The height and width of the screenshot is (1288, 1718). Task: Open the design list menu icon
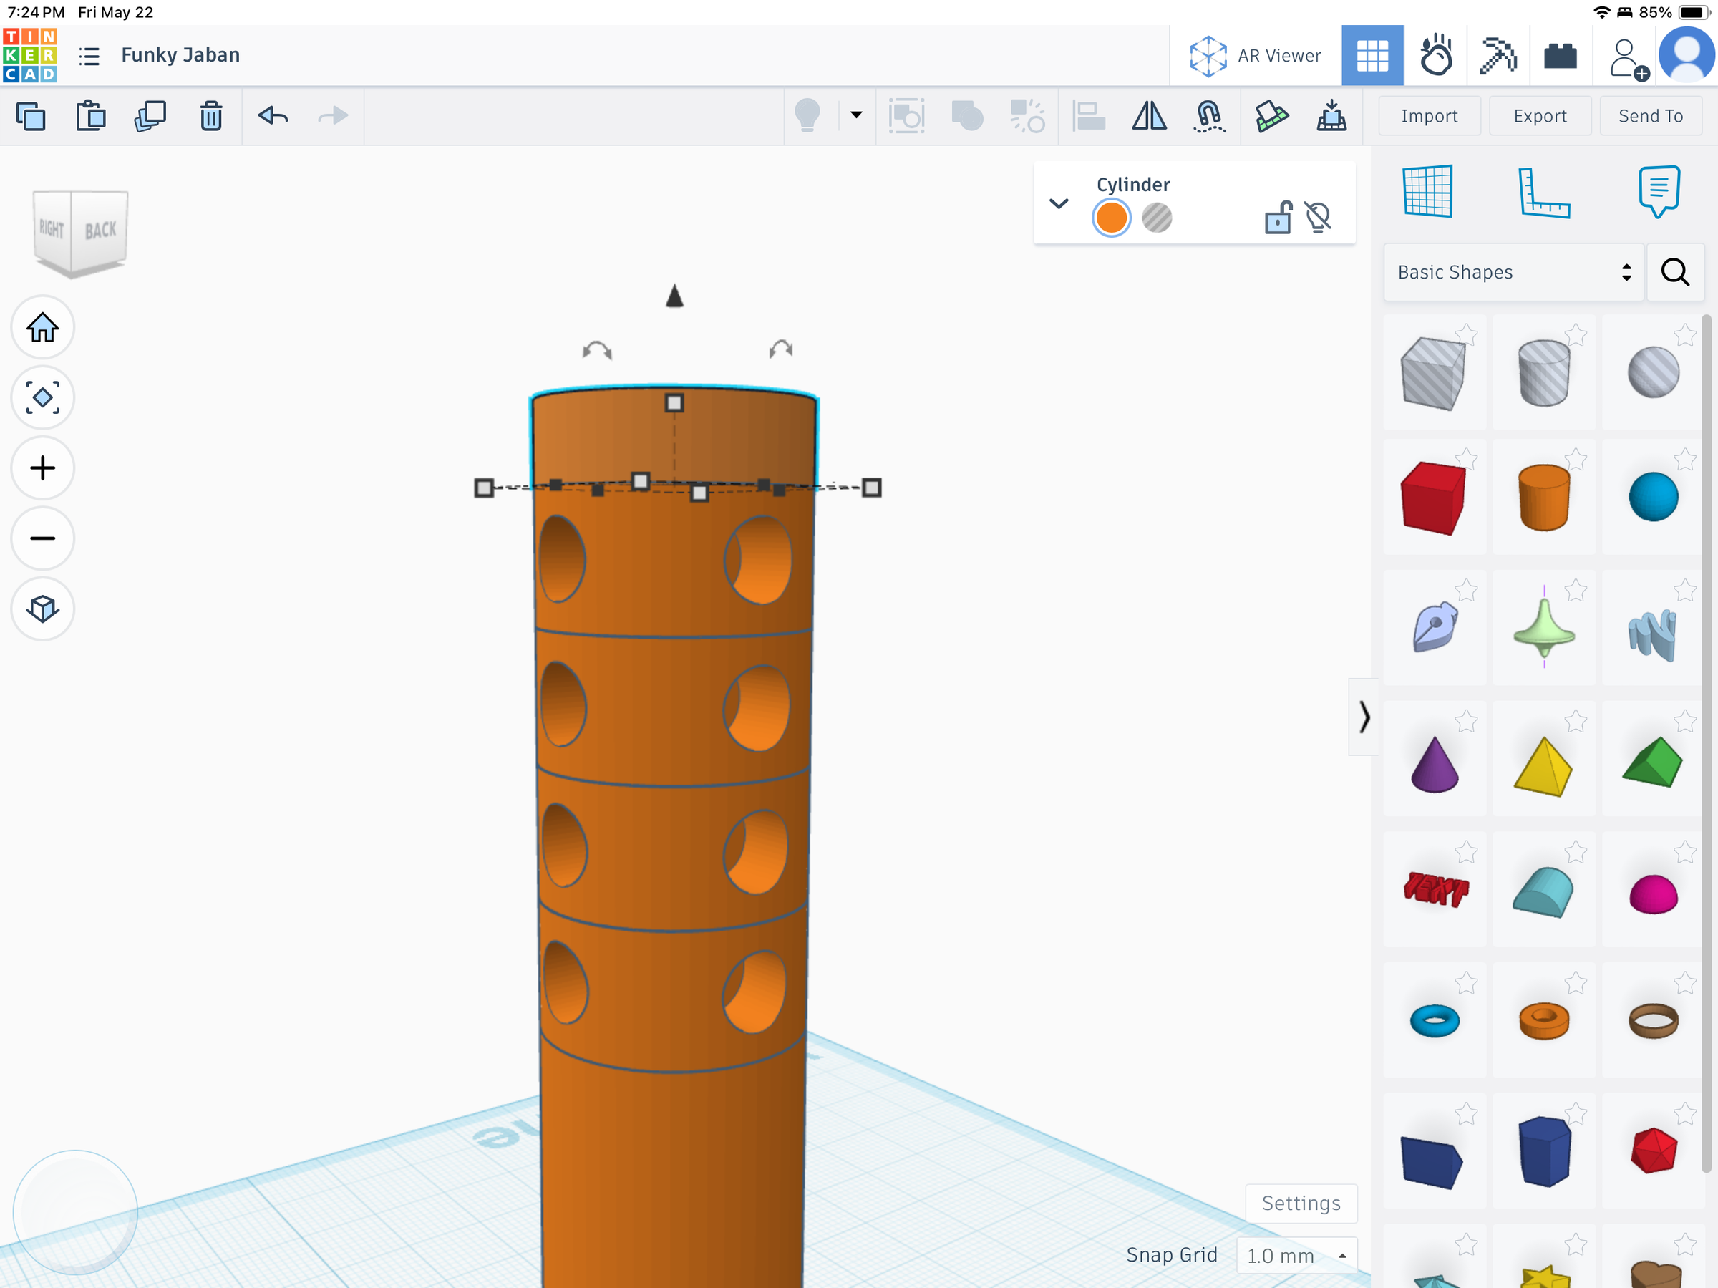tap(89, 56)
